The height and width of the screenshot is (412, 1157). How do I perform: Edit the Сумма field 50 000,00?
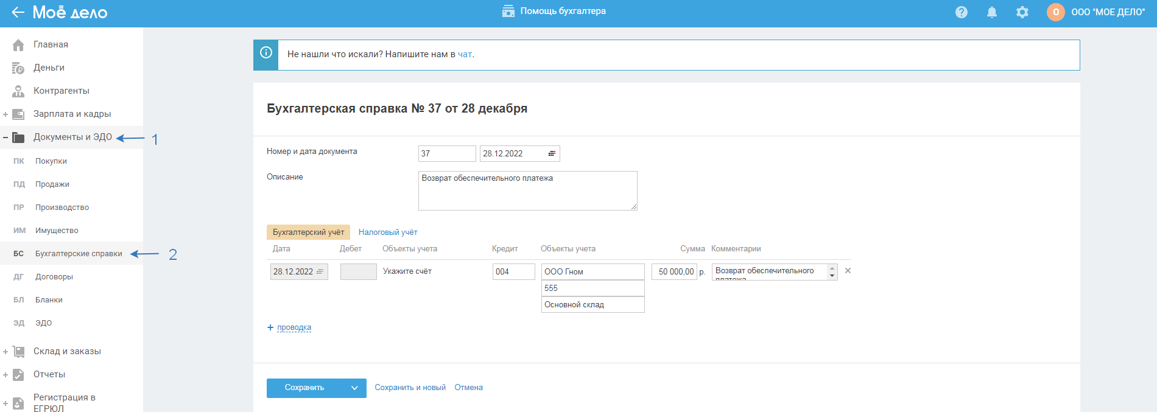[x=674, y=271]
